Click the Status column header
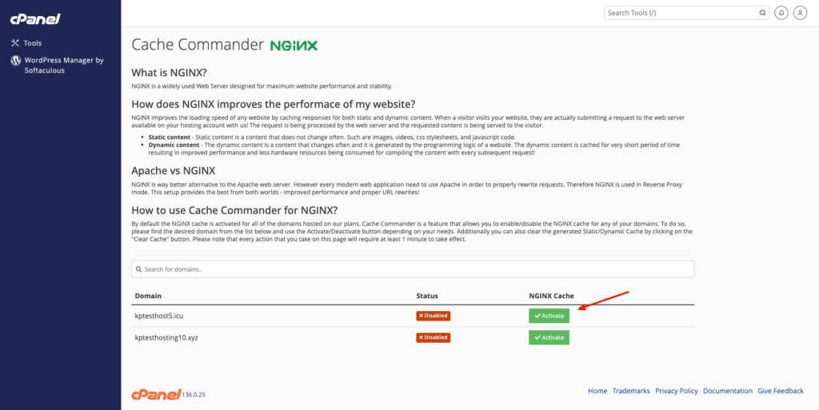819x410 pixels. pos(427,296)
